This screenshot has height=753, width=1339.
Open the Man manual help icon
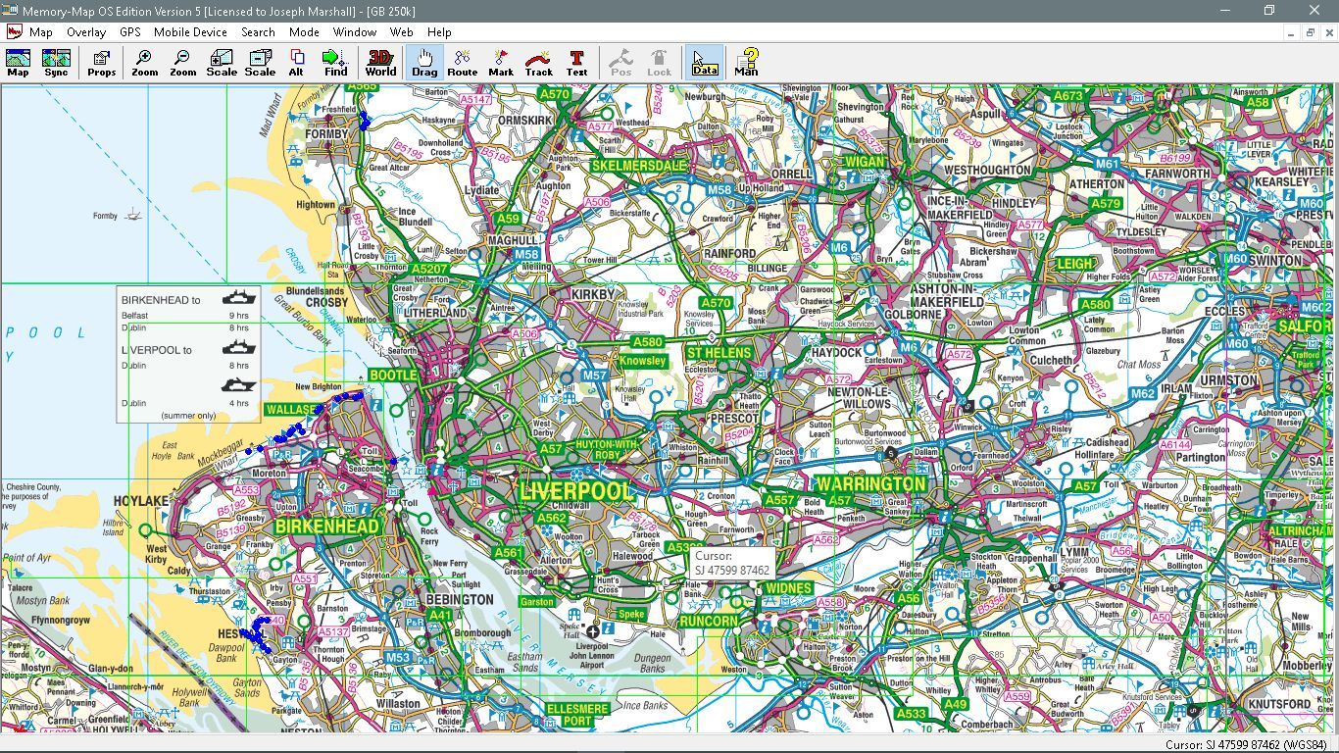coord(747,63)
